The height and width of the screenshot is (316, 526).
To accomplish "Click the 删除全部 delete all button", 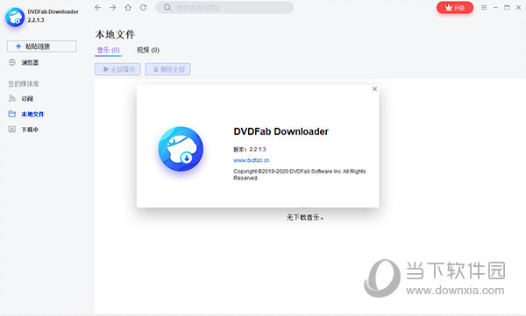I will tap(167, 69).
